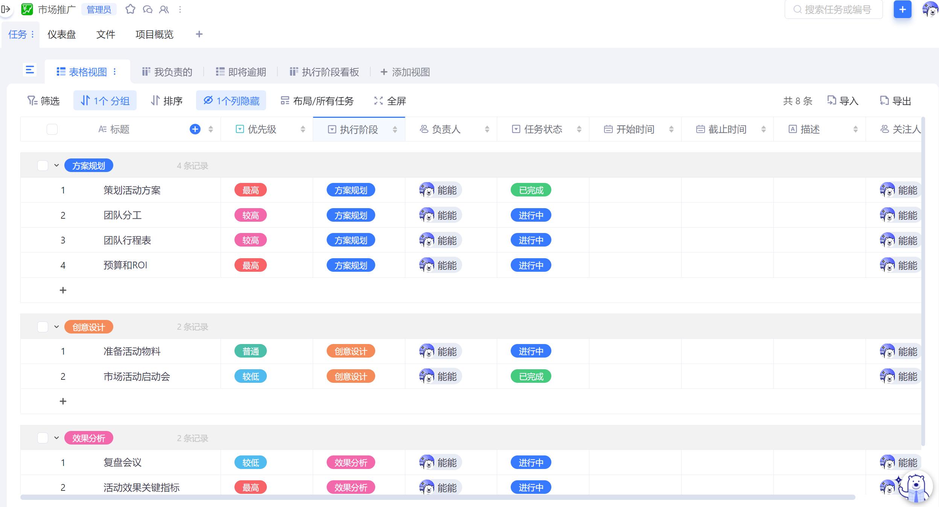Toggle checkbox for 方案规划 group
Viewport: 939px width, 507px height.
(x=43, y=166)
